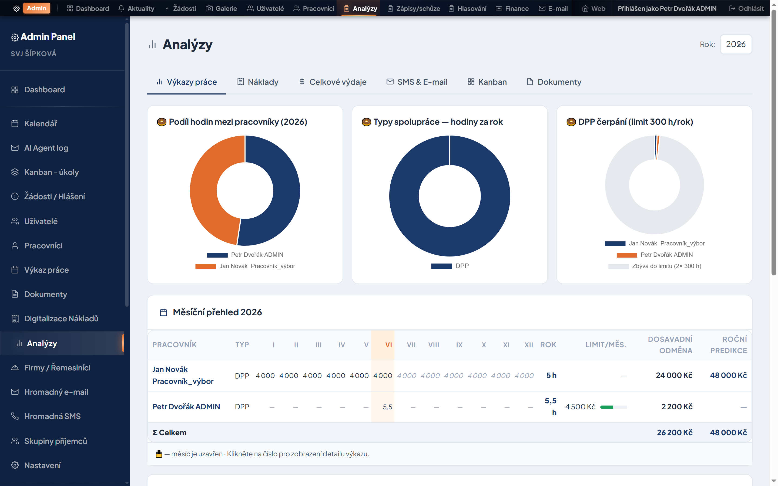The height and width of the screenshot is (486, 778).
Task: Click Jan Novák's 4 000 value in month I
Action: click(x=265, y=376)
